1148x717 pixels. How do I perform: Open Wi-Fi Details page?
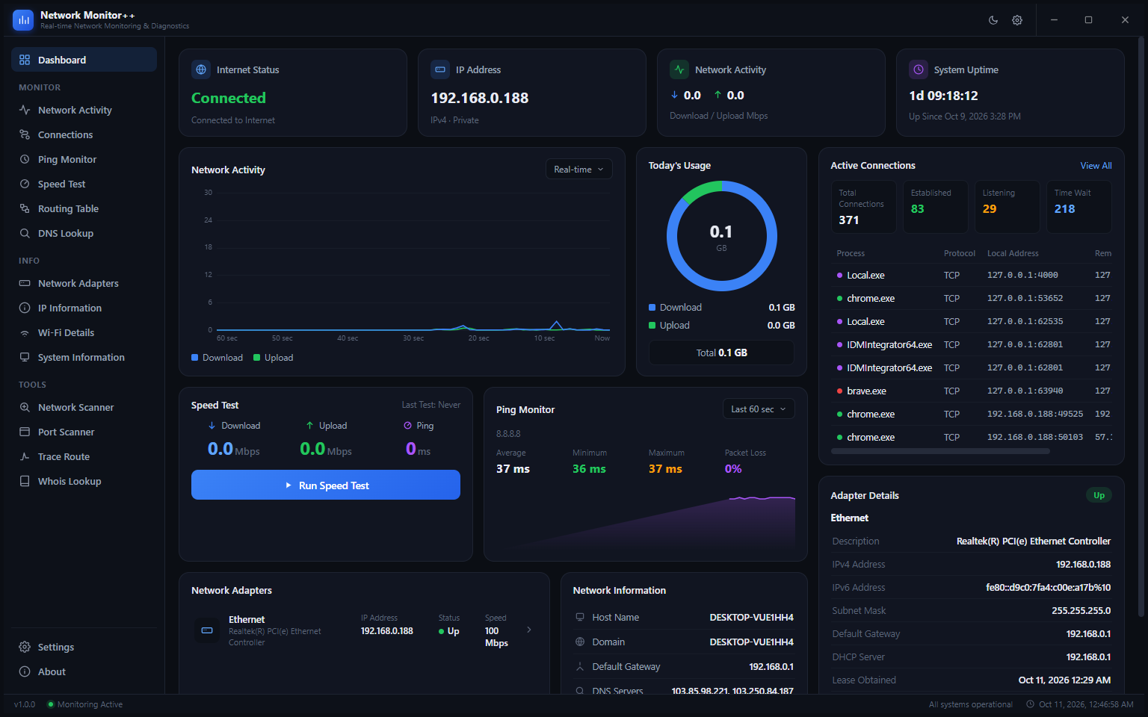click(84, 332)
